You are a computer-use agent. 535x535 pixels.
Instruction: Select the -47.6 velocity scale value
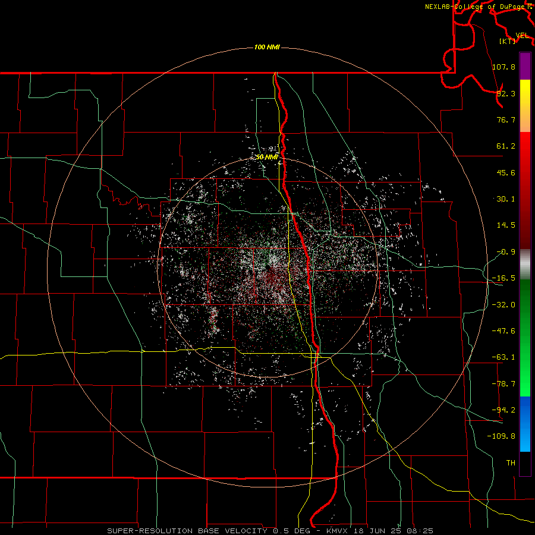click(503, 331)
